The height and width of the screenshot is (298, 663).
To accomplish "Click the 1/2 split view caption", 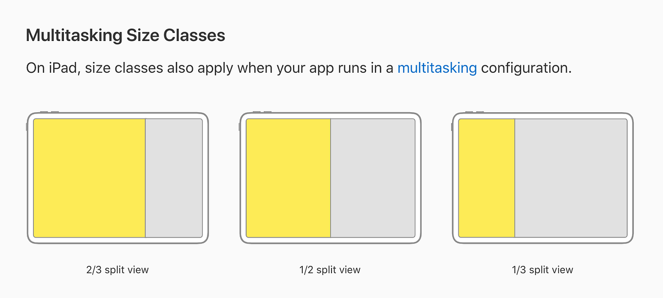I will [x=330, y=270].
